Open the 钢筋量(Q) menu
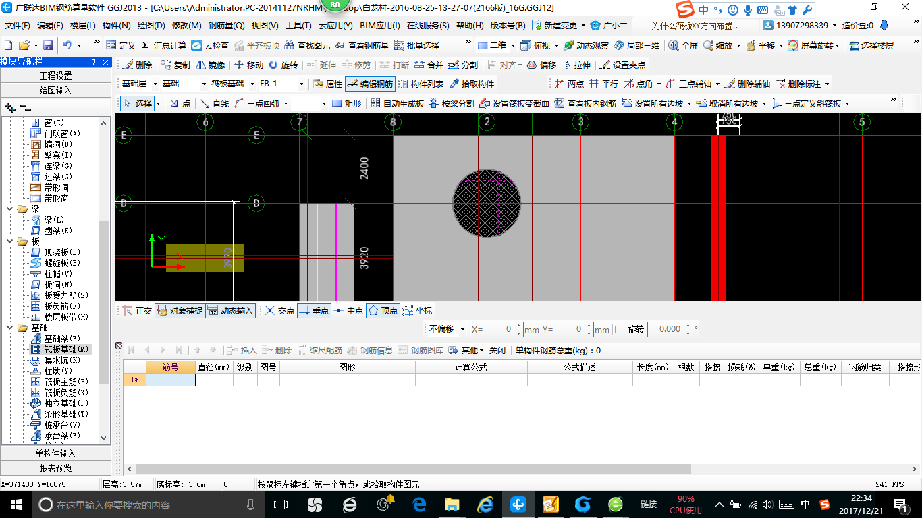The width and height of the screenshot is (922, 518). pos(226,26)
